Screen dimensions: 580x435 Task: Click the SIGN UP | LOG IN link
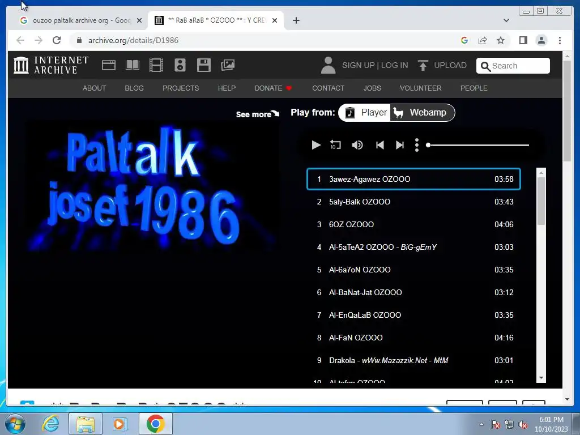375,66
